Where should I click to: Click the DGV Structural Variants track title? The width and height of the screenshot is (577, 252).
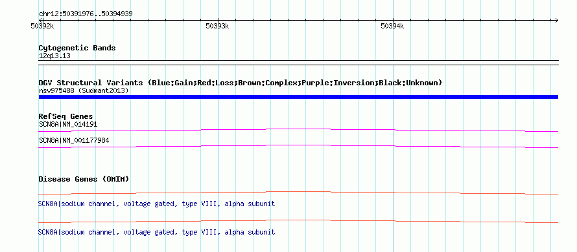241,83
